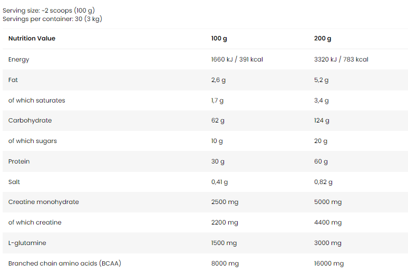This screenshot has height=275, width=408.
Task: Select the Protein row label
Action: [19, 161]
